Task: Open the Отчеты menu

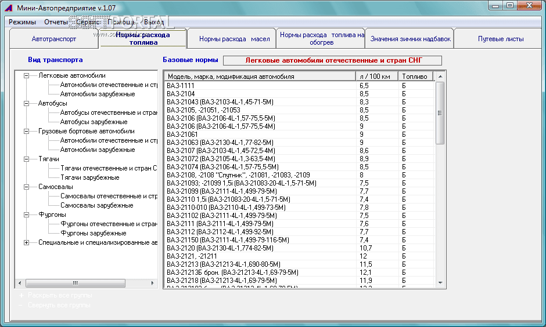Action: click(x=56, y=22)
